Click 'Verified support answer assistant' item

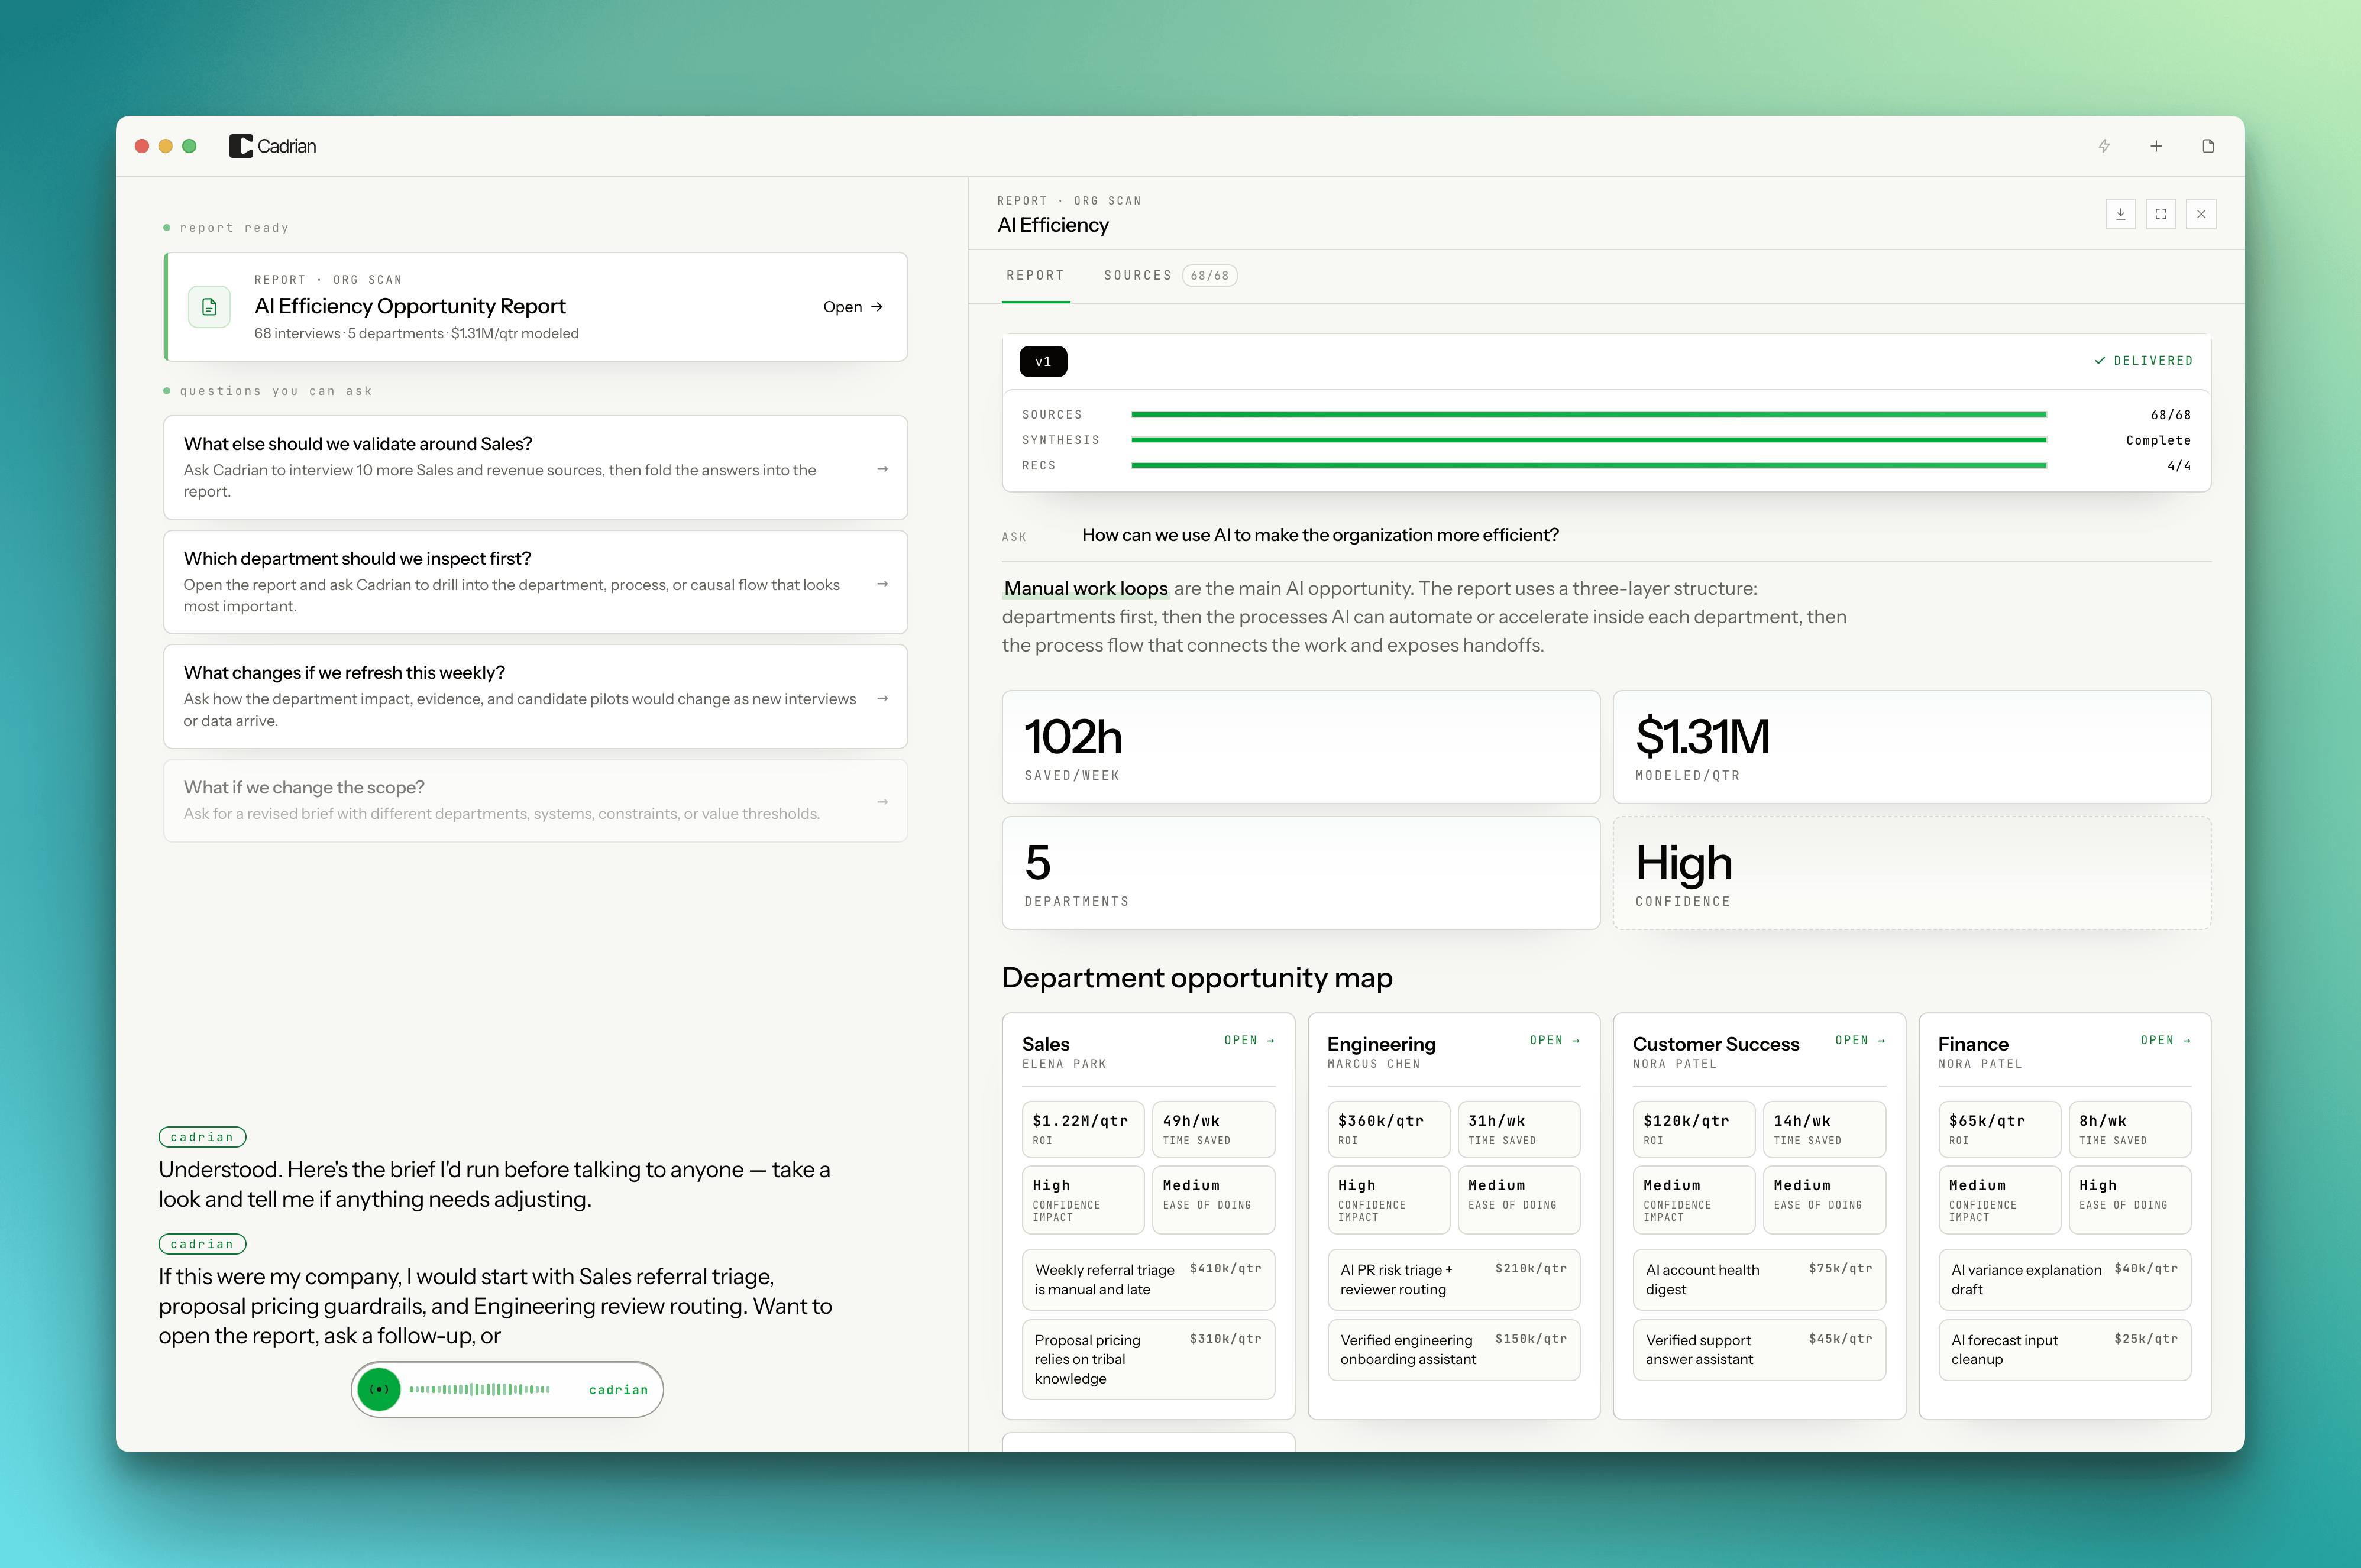coord(1759,1350)
